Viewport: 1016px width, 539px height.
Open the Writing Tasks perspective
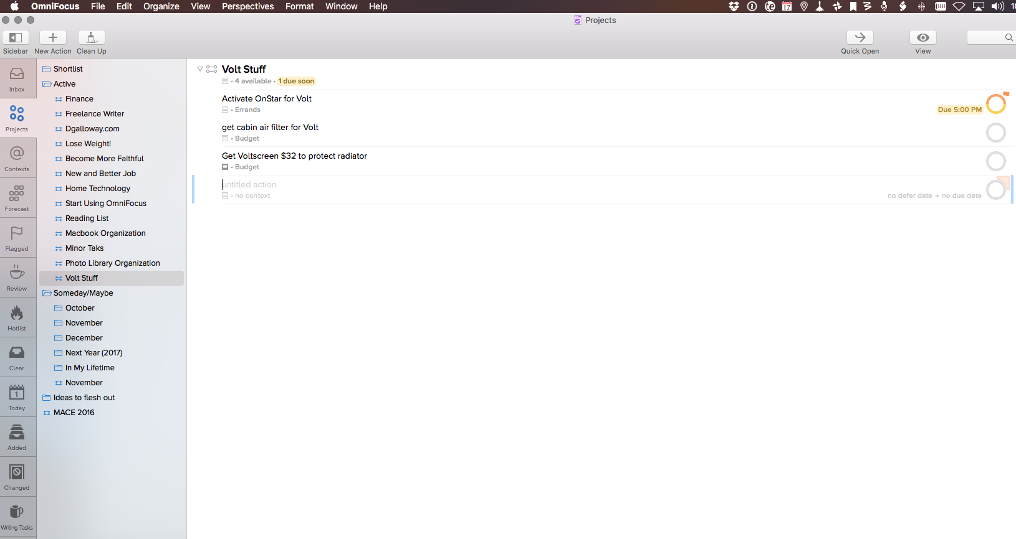(17, 517)
